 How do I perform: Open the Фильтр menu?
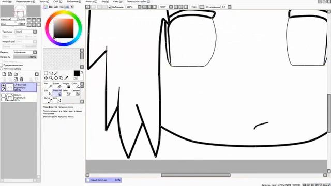tap(91, 1)
